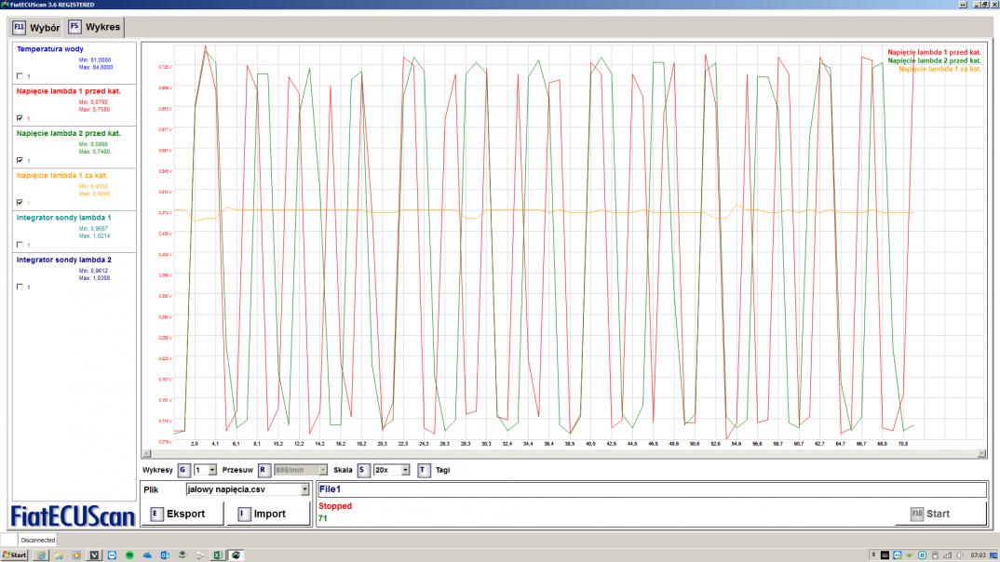Click the S key icon beside Skala
The height and width of the screenshot is (562, 1000).
[363, 470]
